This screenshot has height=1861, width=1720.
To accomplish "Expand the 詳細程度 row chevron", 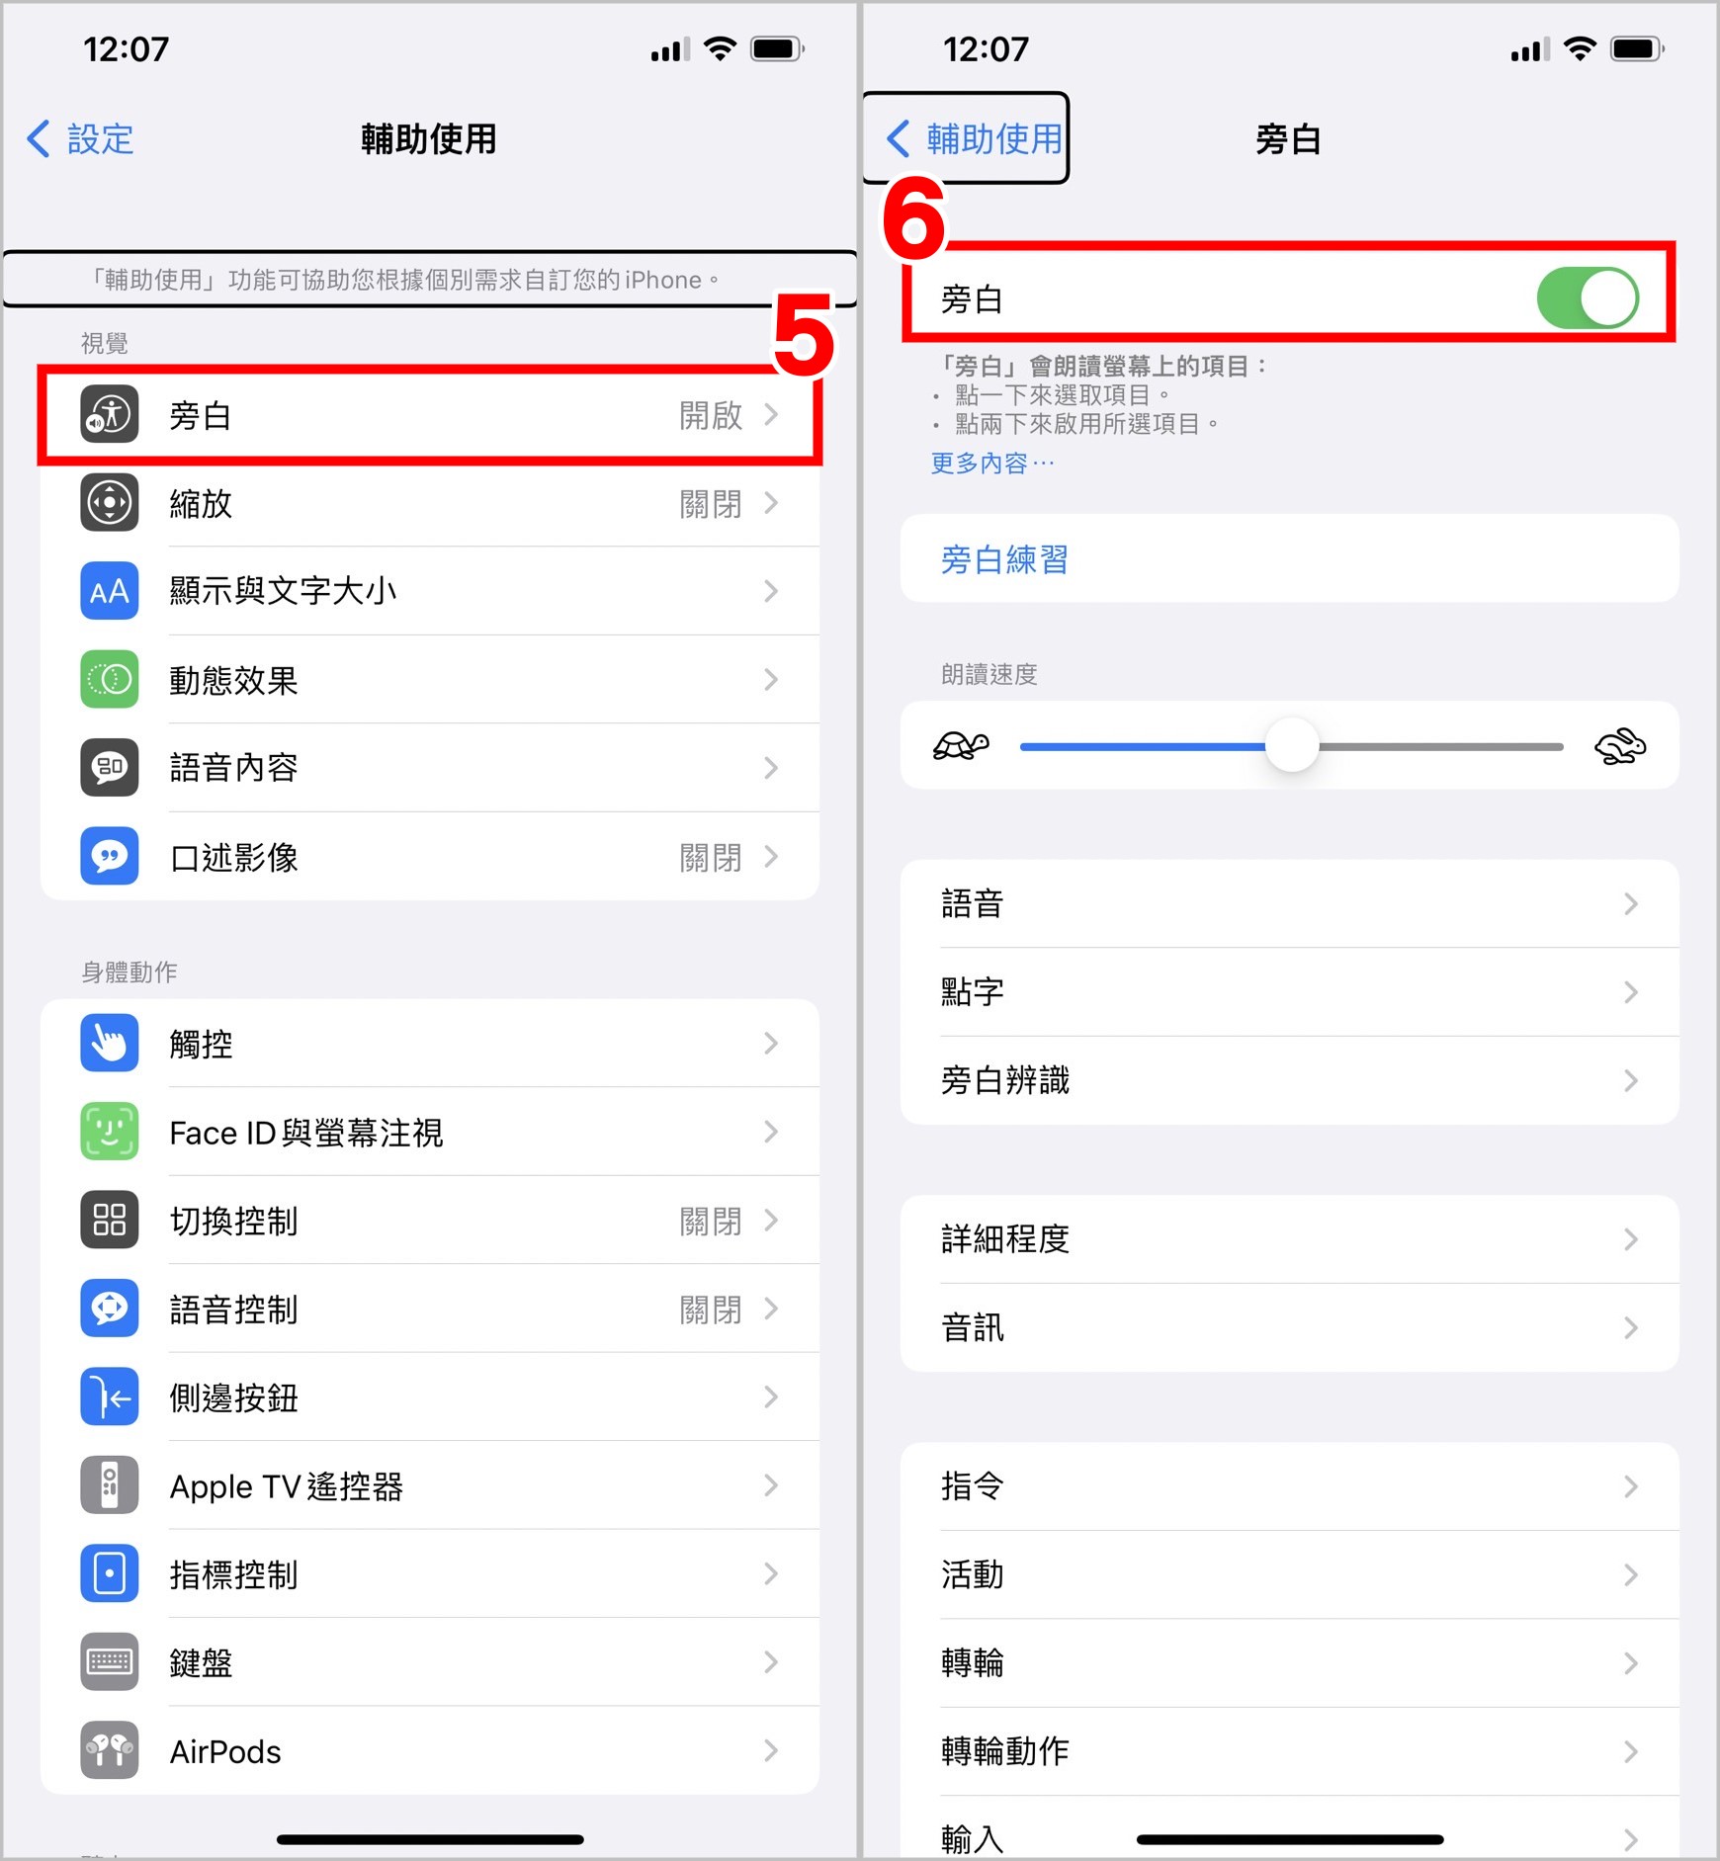I will coord(1631,1239).
